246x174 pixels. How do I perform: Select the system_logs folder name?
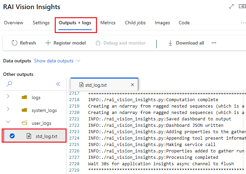tap(44, 110)
